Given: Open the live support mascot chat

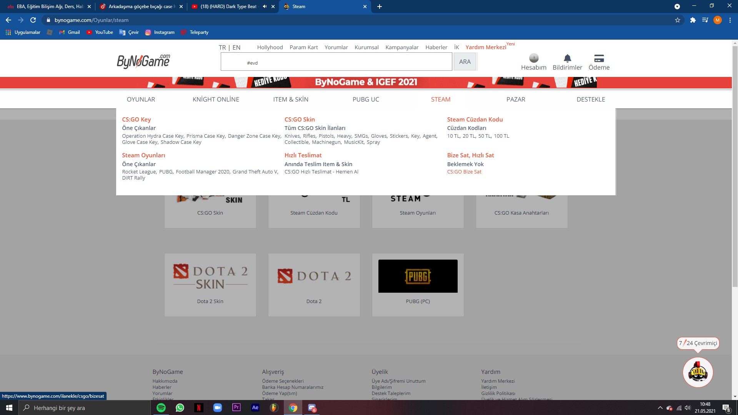Looking at the screenshot, I should point(698,372).
